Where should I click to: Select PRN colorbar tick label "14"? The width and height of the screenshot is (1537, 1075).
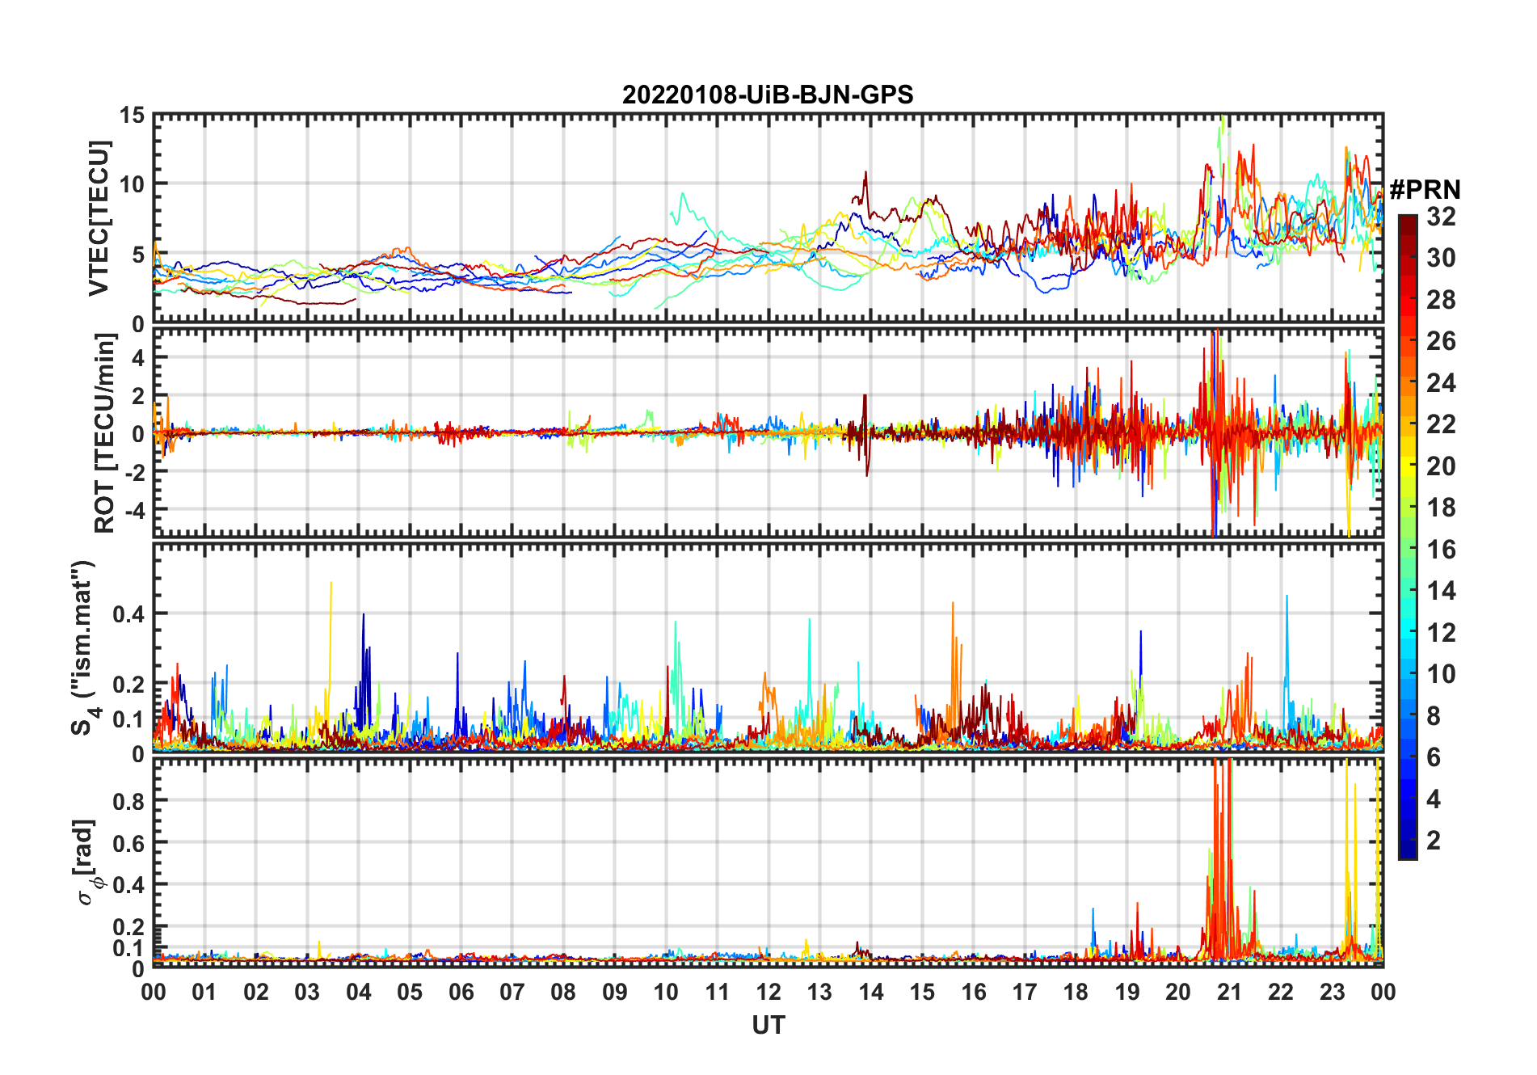pyautogui.click(x=1441, y=591)
